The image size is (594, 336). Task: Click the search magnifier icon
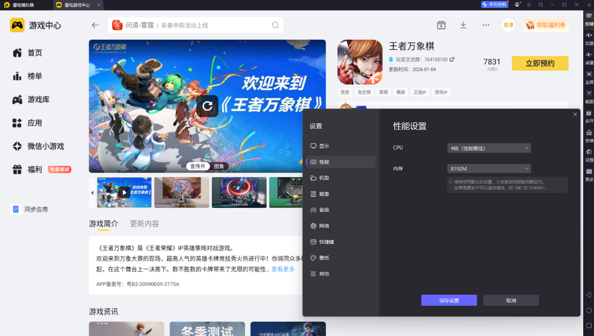click(275, 25)
